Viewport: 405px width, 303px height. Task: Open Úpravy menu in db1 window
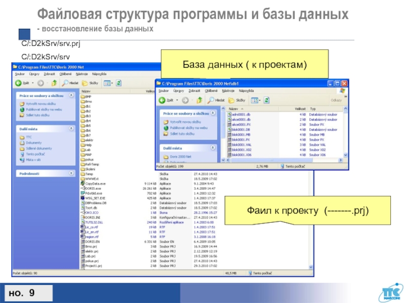click(179, 91)
